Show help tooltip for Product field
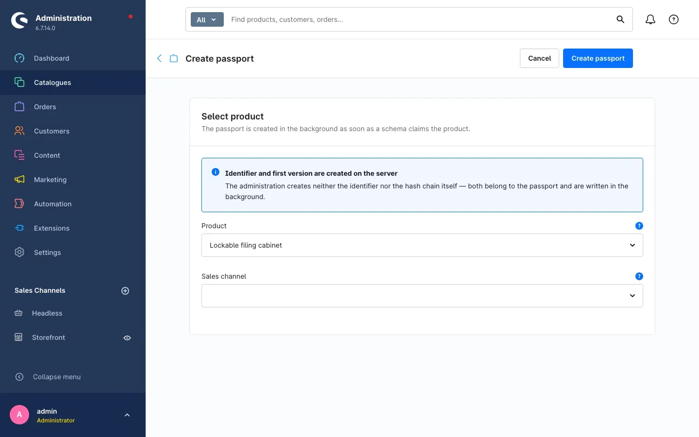Viewport: 699px width, 437px height. pos(639,226)
